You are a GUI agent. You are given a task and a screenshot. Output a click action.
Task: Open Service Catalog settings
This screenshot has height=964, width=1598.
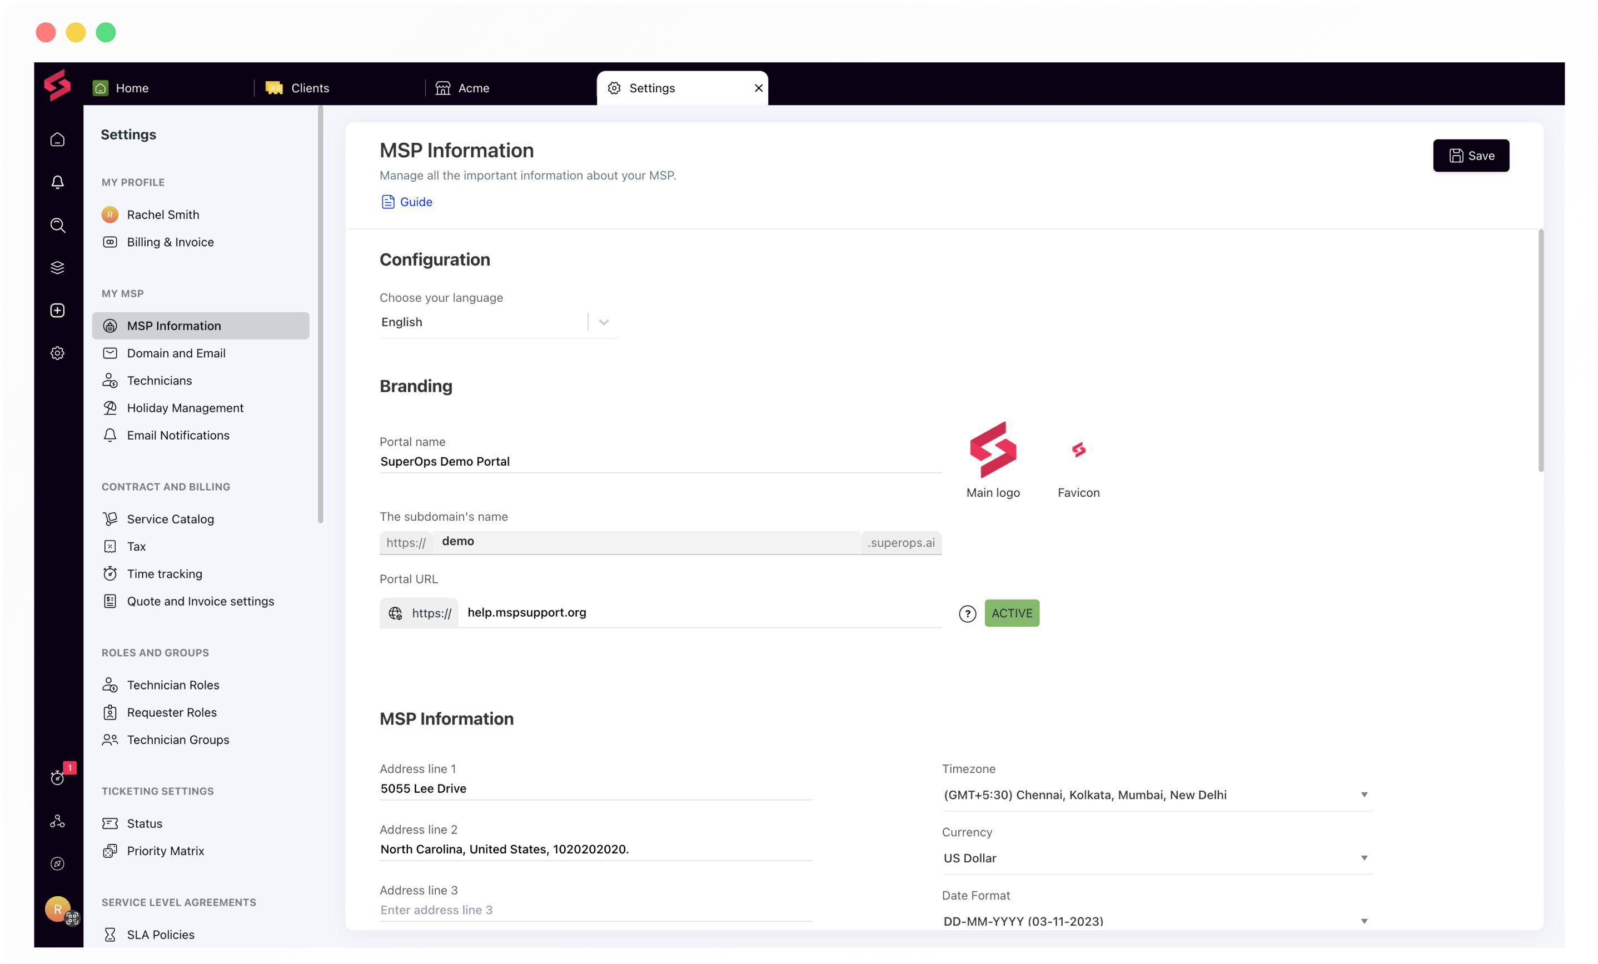tap(201, 518)
